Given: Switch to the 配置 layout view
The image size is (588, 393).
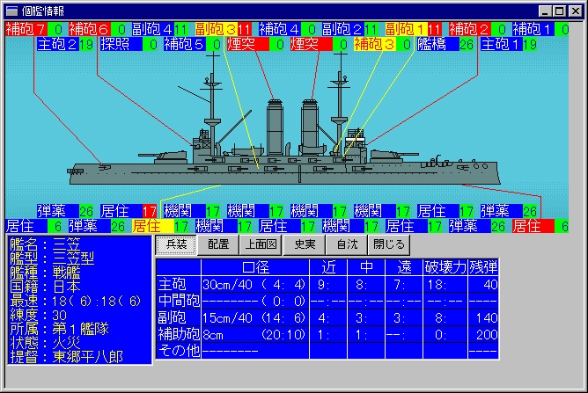Looking at the screenshot, I should pyautogui.click(x=218, y=244).
